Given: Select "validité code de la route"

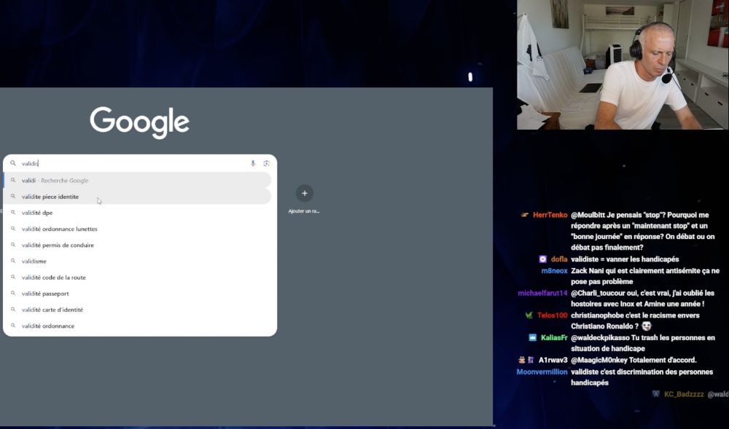Looking at the screenshot, I should coord(138,278).
